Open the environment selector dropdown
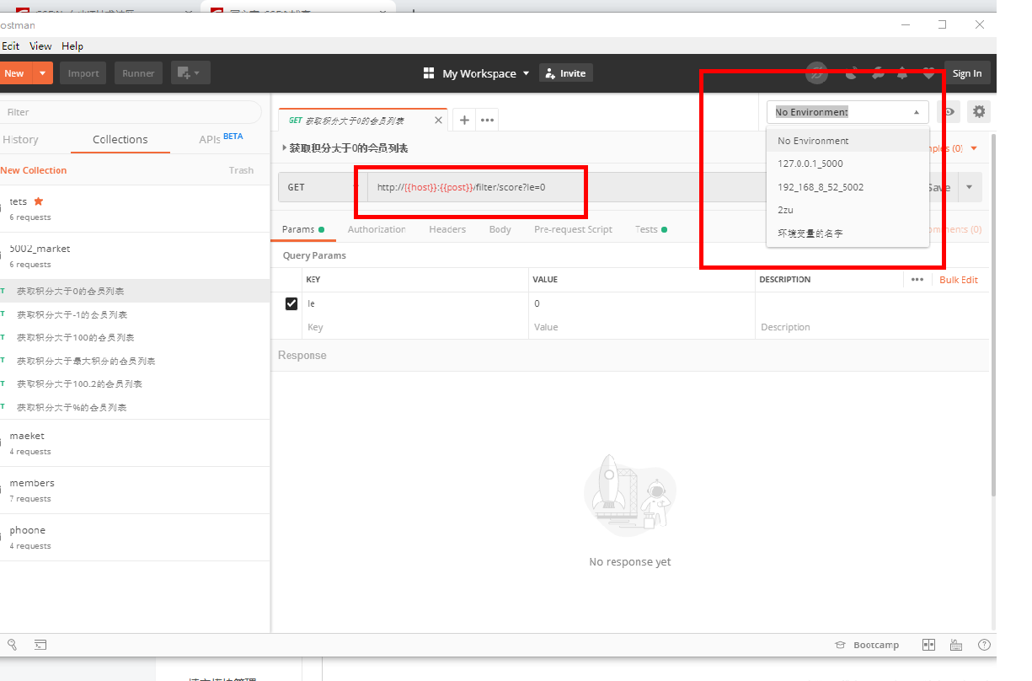This screenshot has height=681, width=1032. (x=848, y=112)
